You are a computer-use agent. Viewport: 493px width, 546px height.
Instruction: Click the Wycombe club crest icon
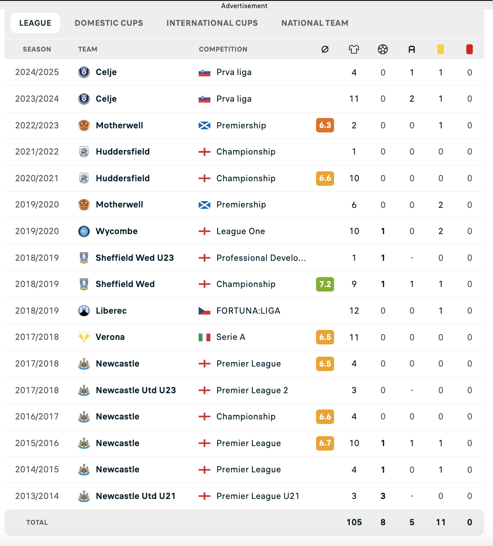point(84,231)
